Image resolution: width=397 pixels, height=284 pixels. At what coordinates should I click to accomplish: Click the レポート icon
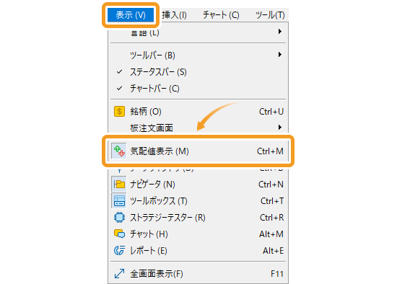pyautogui.click(x=119, y=251)
